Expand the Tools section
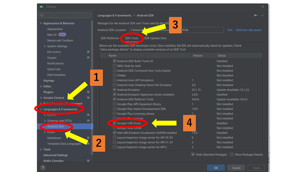The height and width of the screenshot is (172, 307). pyautogui.click(x=41, y=149)
